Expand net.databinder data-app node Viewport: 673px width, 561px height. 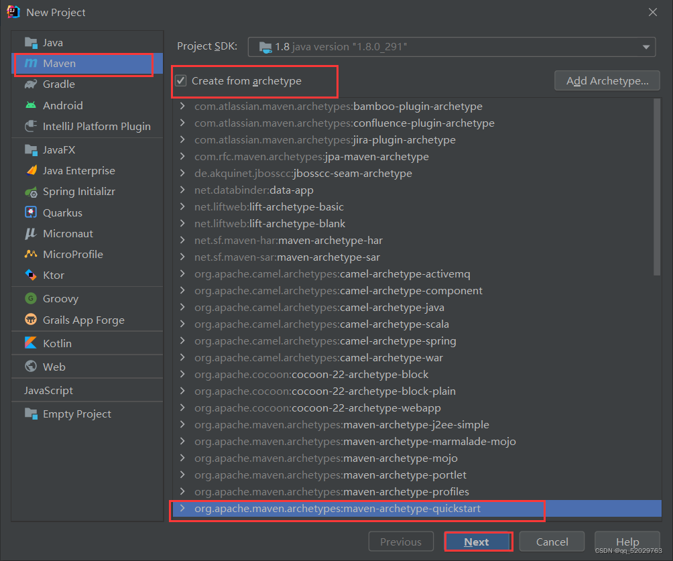click(182, 190)
